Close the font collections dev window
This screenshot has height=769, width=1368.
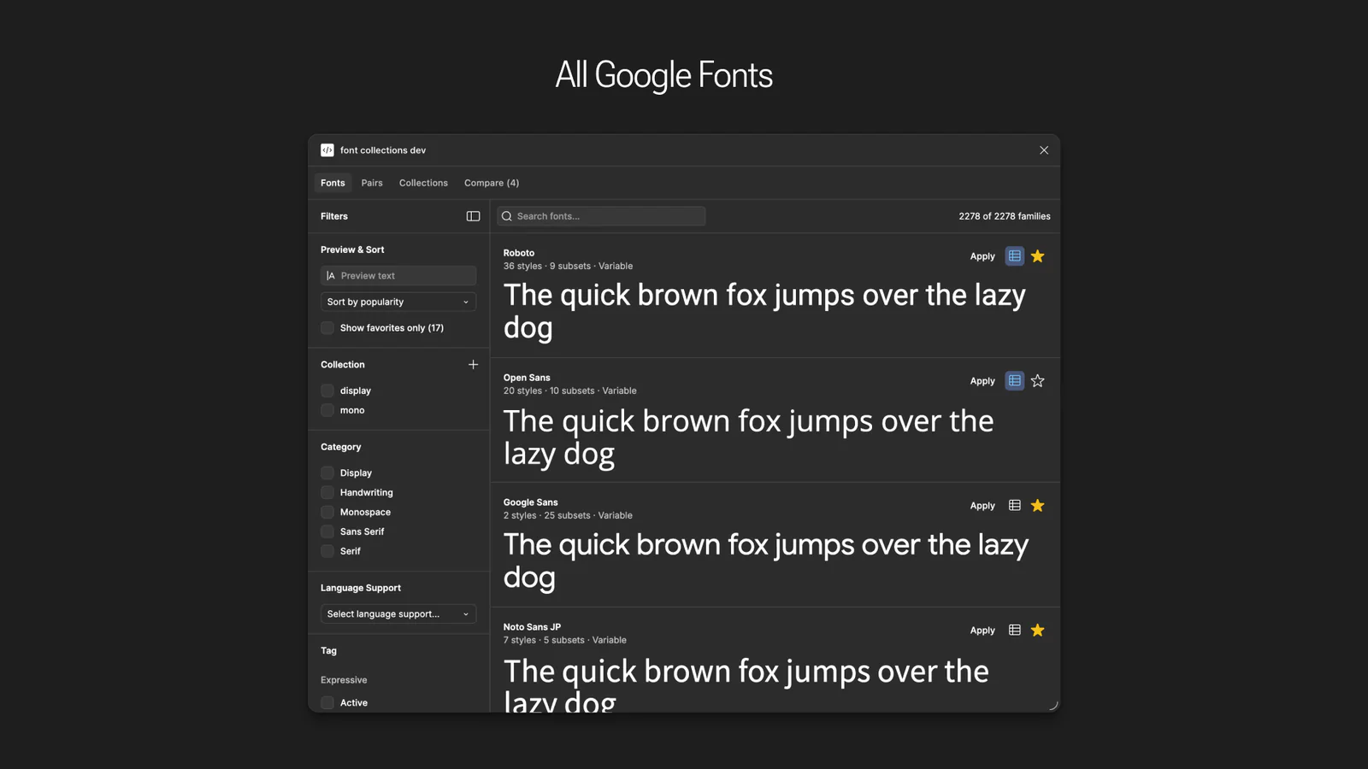pyautogui.click(x=1044, y=150)
